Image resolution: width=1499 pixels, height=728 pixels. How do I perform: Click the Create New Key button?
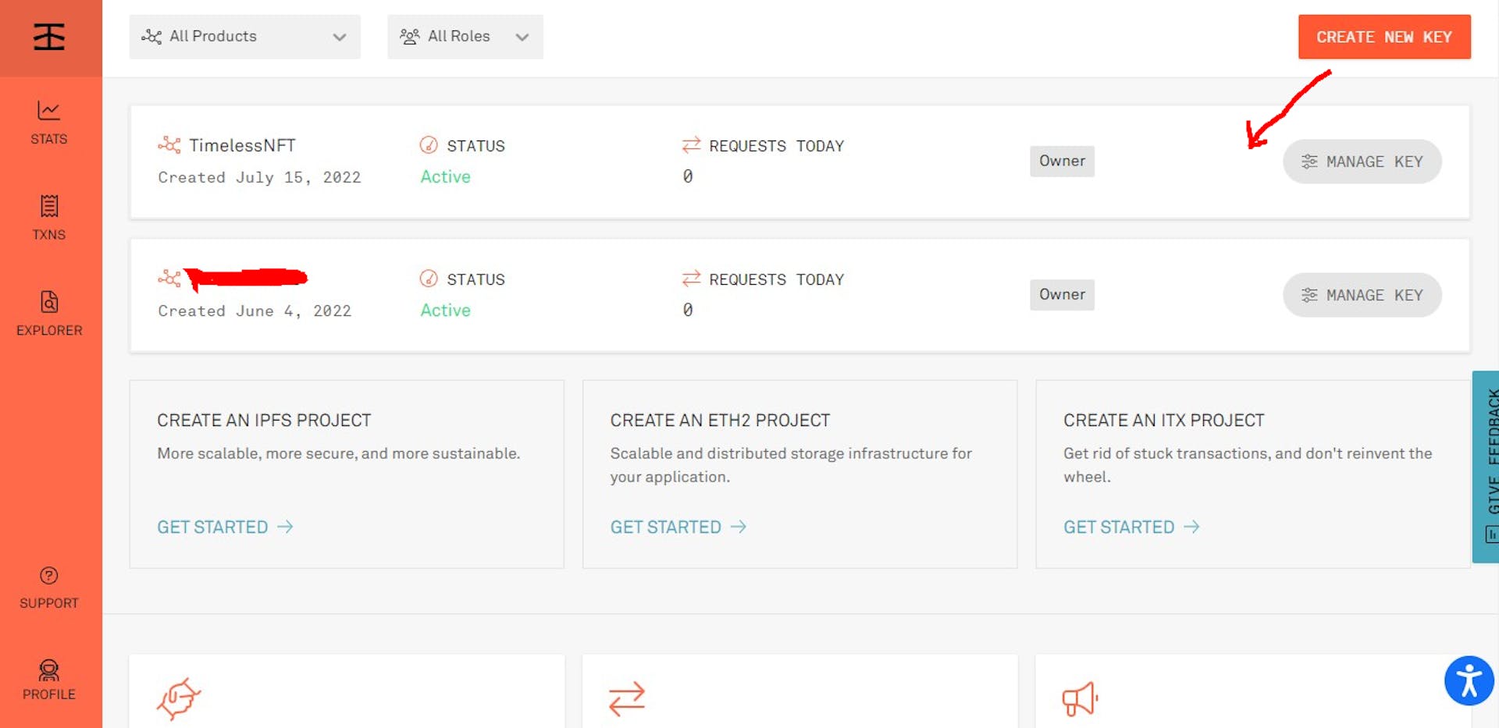coord(1384,36)
